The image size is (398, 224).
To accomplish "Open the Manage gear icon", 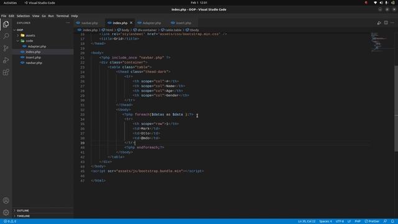I will 6,212.
